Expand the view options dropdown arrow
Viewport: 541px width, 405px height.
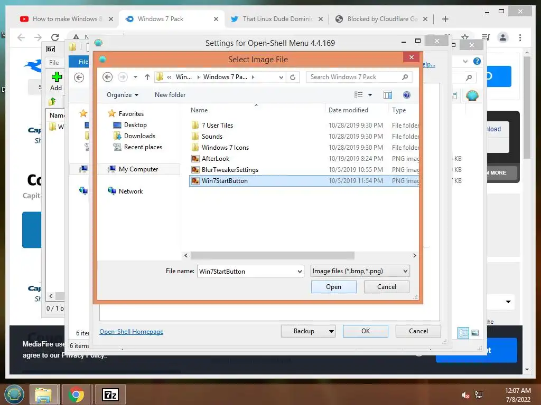click(370, 95)
